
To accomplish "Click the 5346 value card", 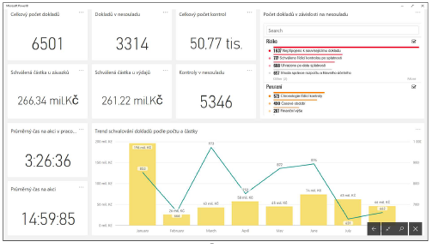I will (216, 102).
